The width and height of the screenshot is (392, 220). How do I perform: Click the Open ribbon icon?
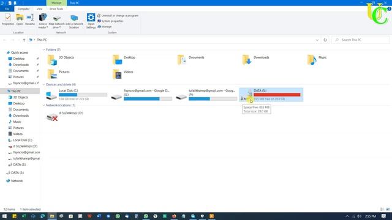(20, 20)
